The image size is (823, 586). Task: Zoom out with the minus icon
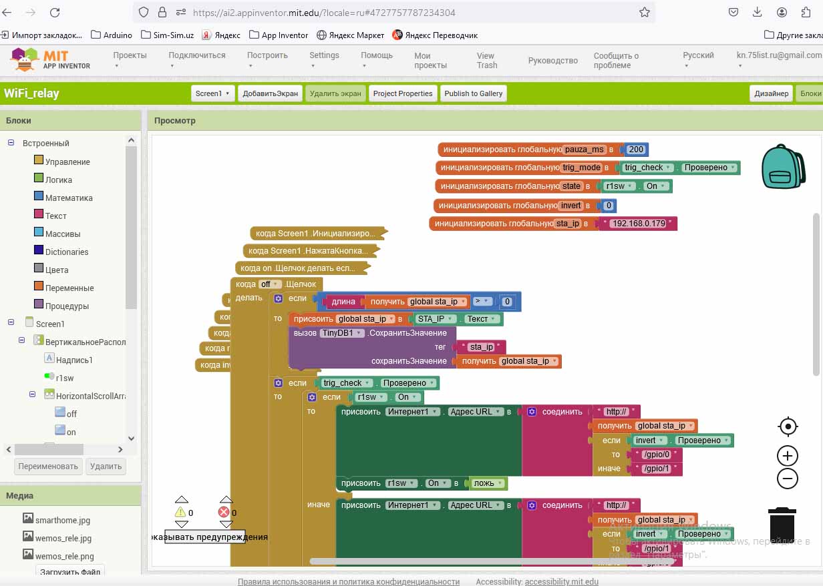(788, 479)
